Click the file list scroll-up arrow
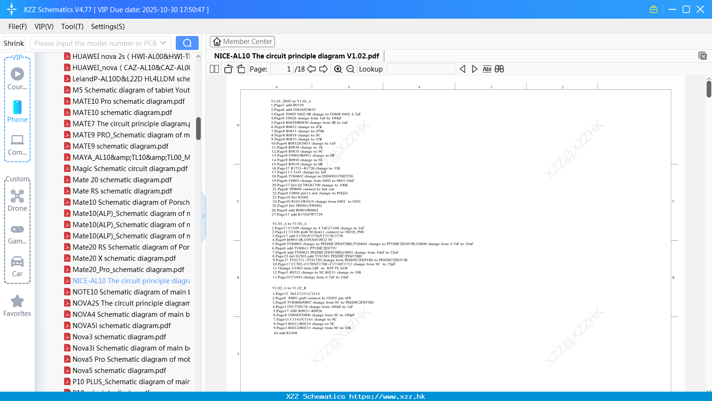 pos(198,57)
